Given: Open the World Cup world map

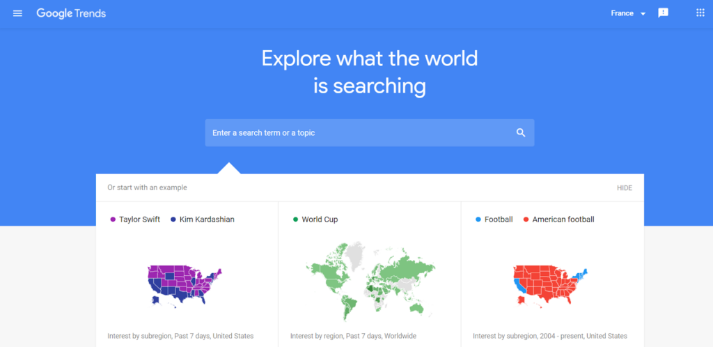Looking at the screenshot, I should [x=370, y=277].
